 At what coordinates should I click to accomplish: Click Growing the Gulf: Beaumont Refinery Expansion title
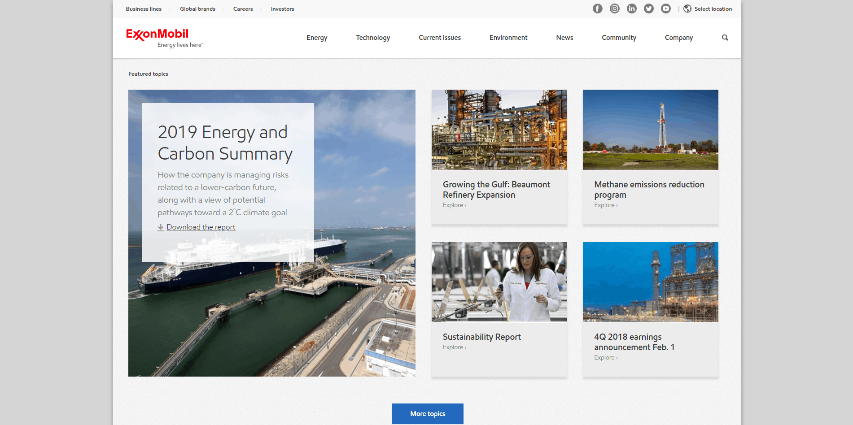click(496, 190)
